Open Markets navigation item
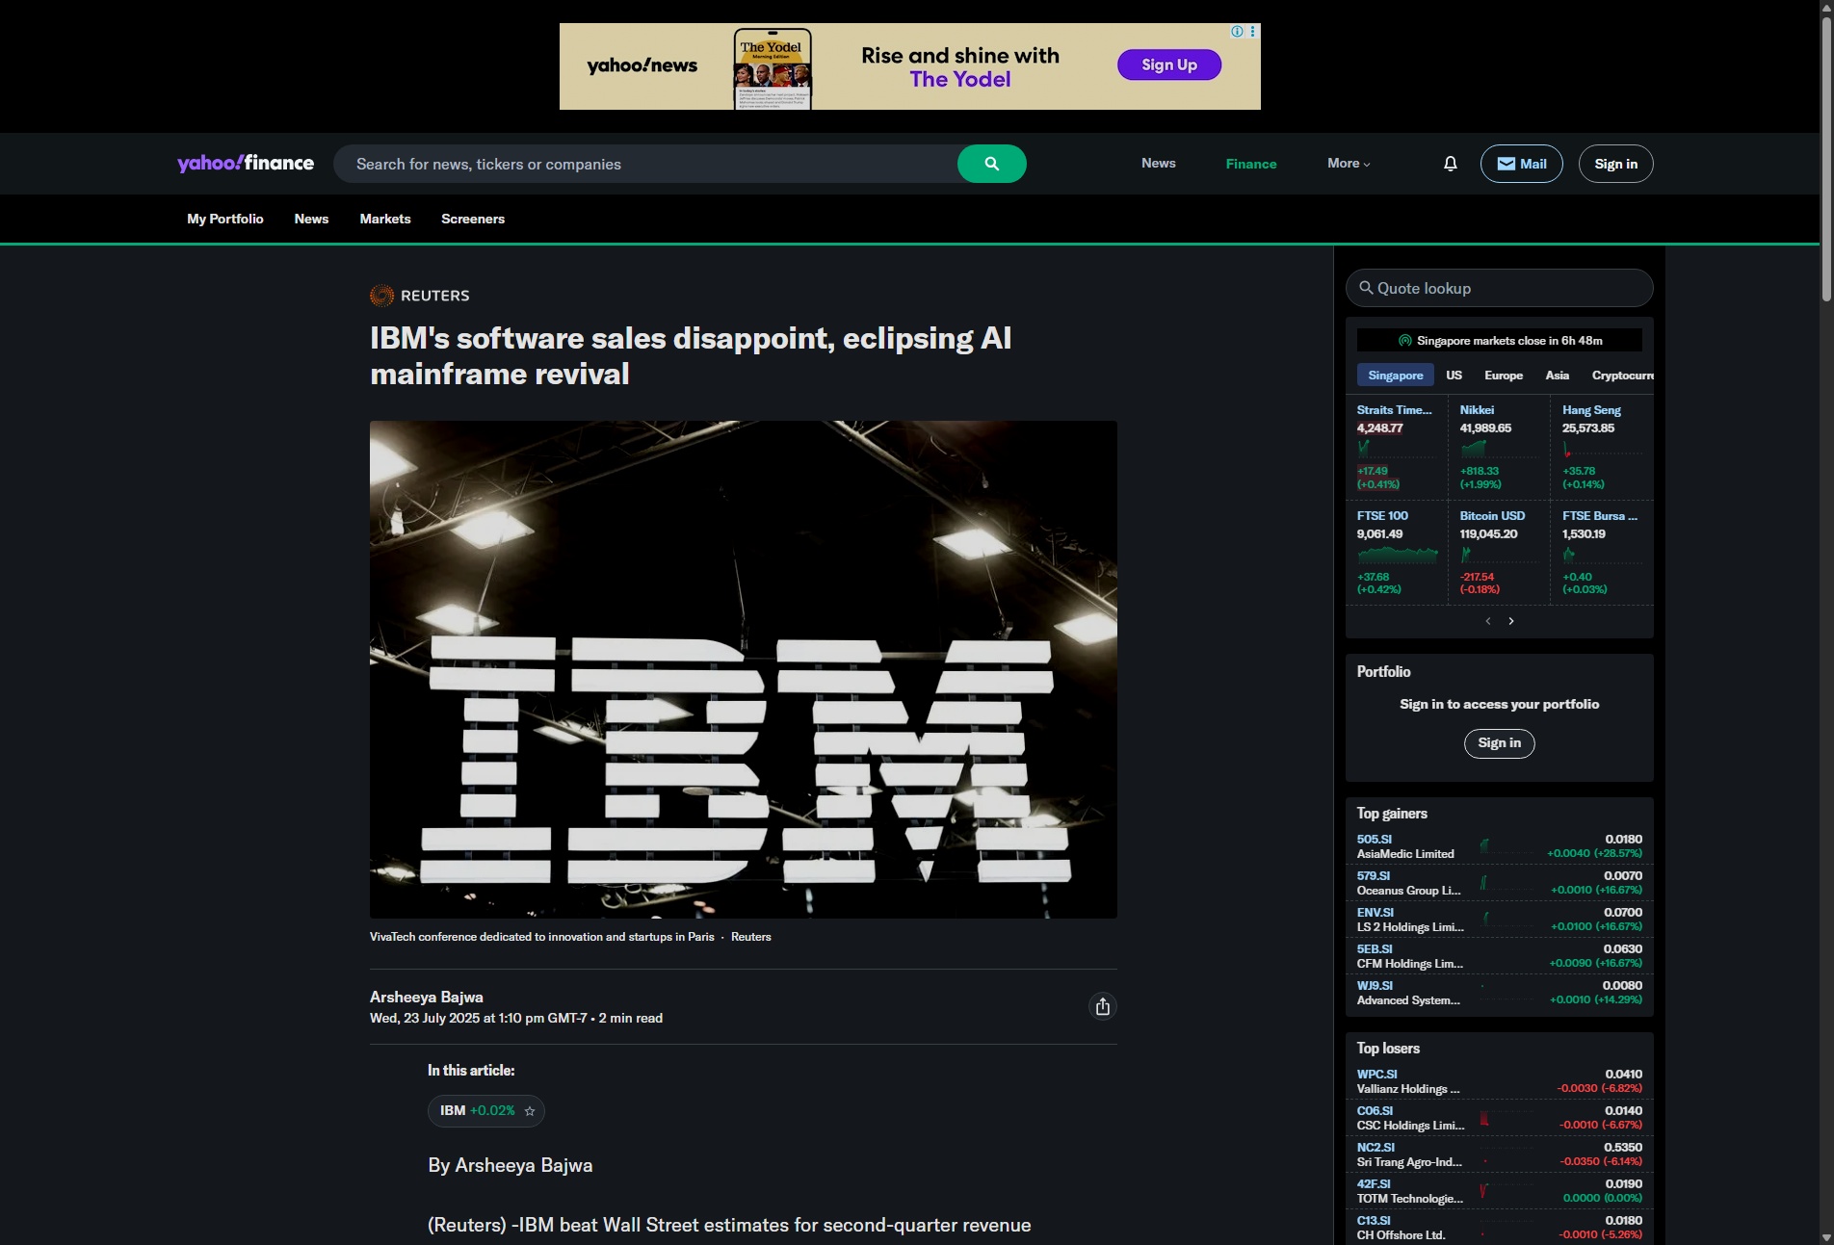This screenshot has width=1834, height=1245. (385, 219)
